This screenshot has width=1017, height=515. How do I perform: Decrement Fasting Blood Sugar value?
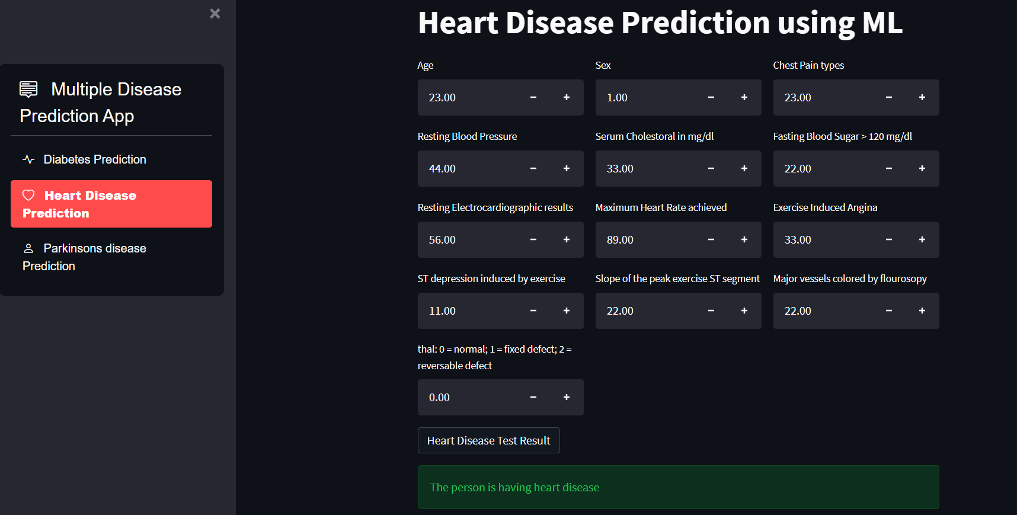[x=888, y=168]
